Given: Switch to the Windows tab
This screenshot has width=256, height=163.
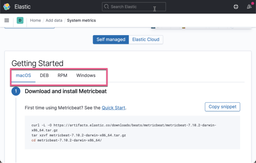Looking at the screenshot, I should pos(86,75).
